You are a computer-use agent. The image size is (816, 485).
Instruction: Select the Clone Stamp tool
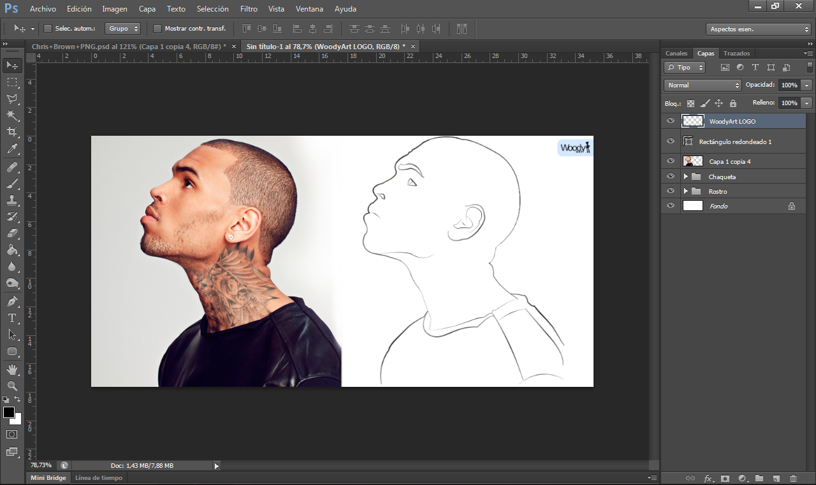12,200
